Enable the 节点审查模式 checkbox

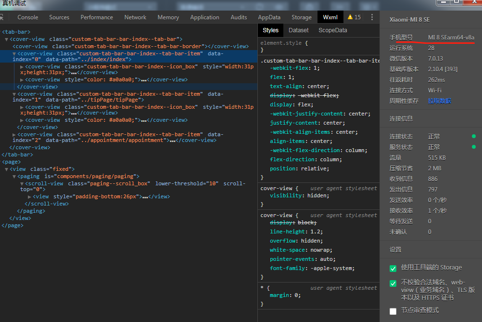pyautogui.click(x=393, y=311)
